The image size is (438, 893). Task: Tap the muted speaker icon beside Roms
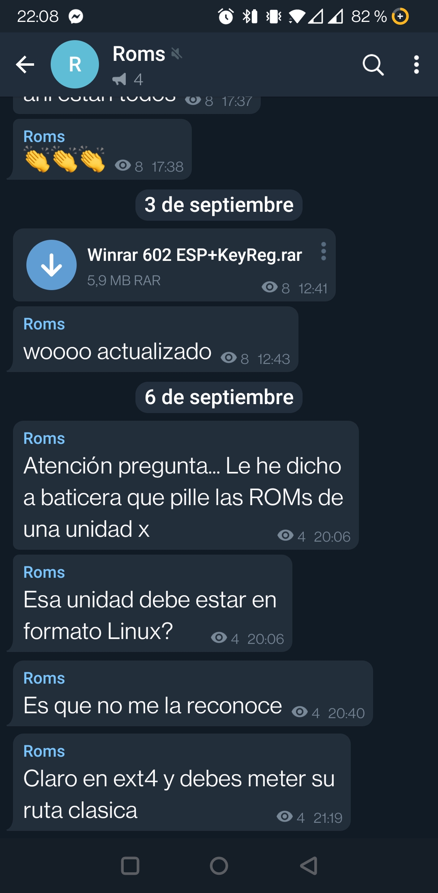click(x=176, y=53)
